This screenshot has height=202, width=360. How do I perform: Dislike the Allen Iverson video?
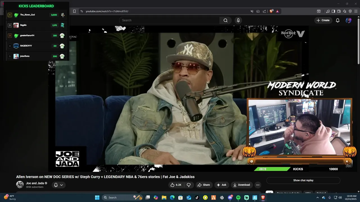(x=189, y=185)
